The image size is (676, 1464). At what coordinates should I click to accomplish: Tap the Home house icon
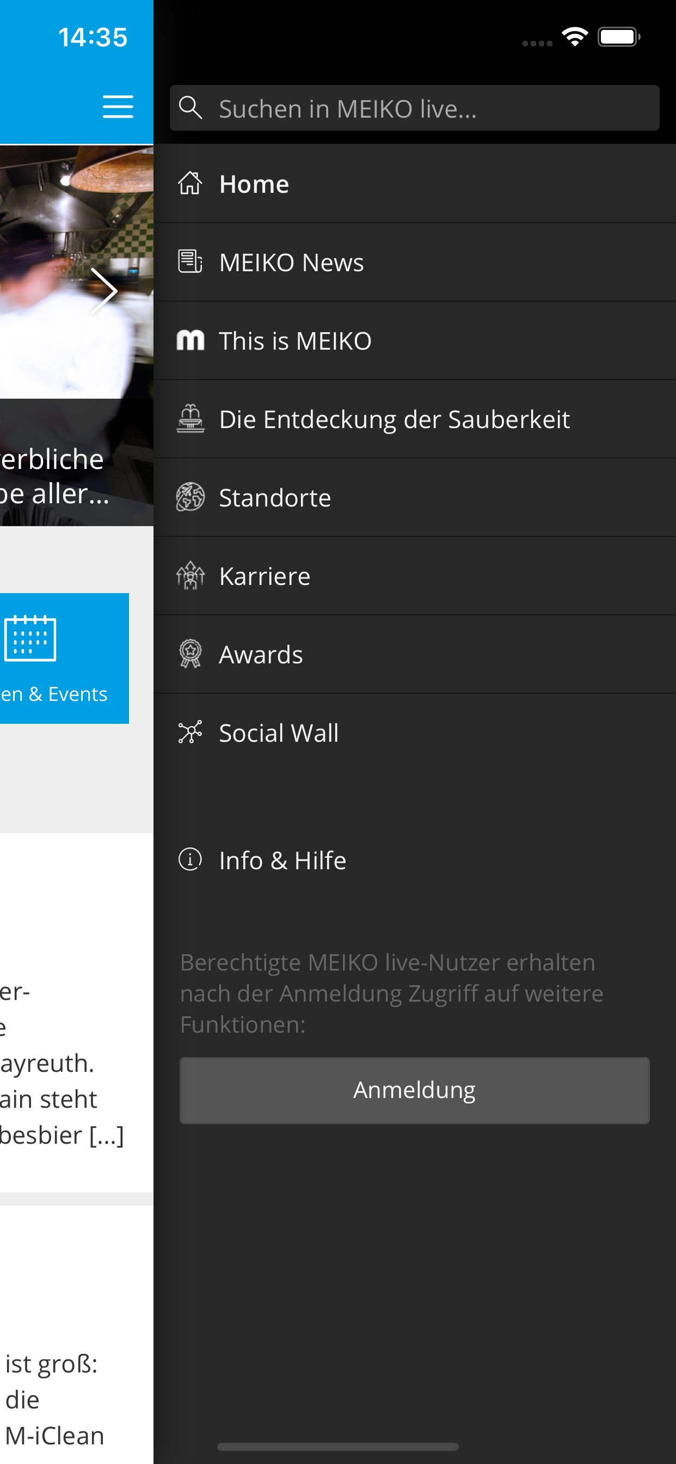[190, 184]
